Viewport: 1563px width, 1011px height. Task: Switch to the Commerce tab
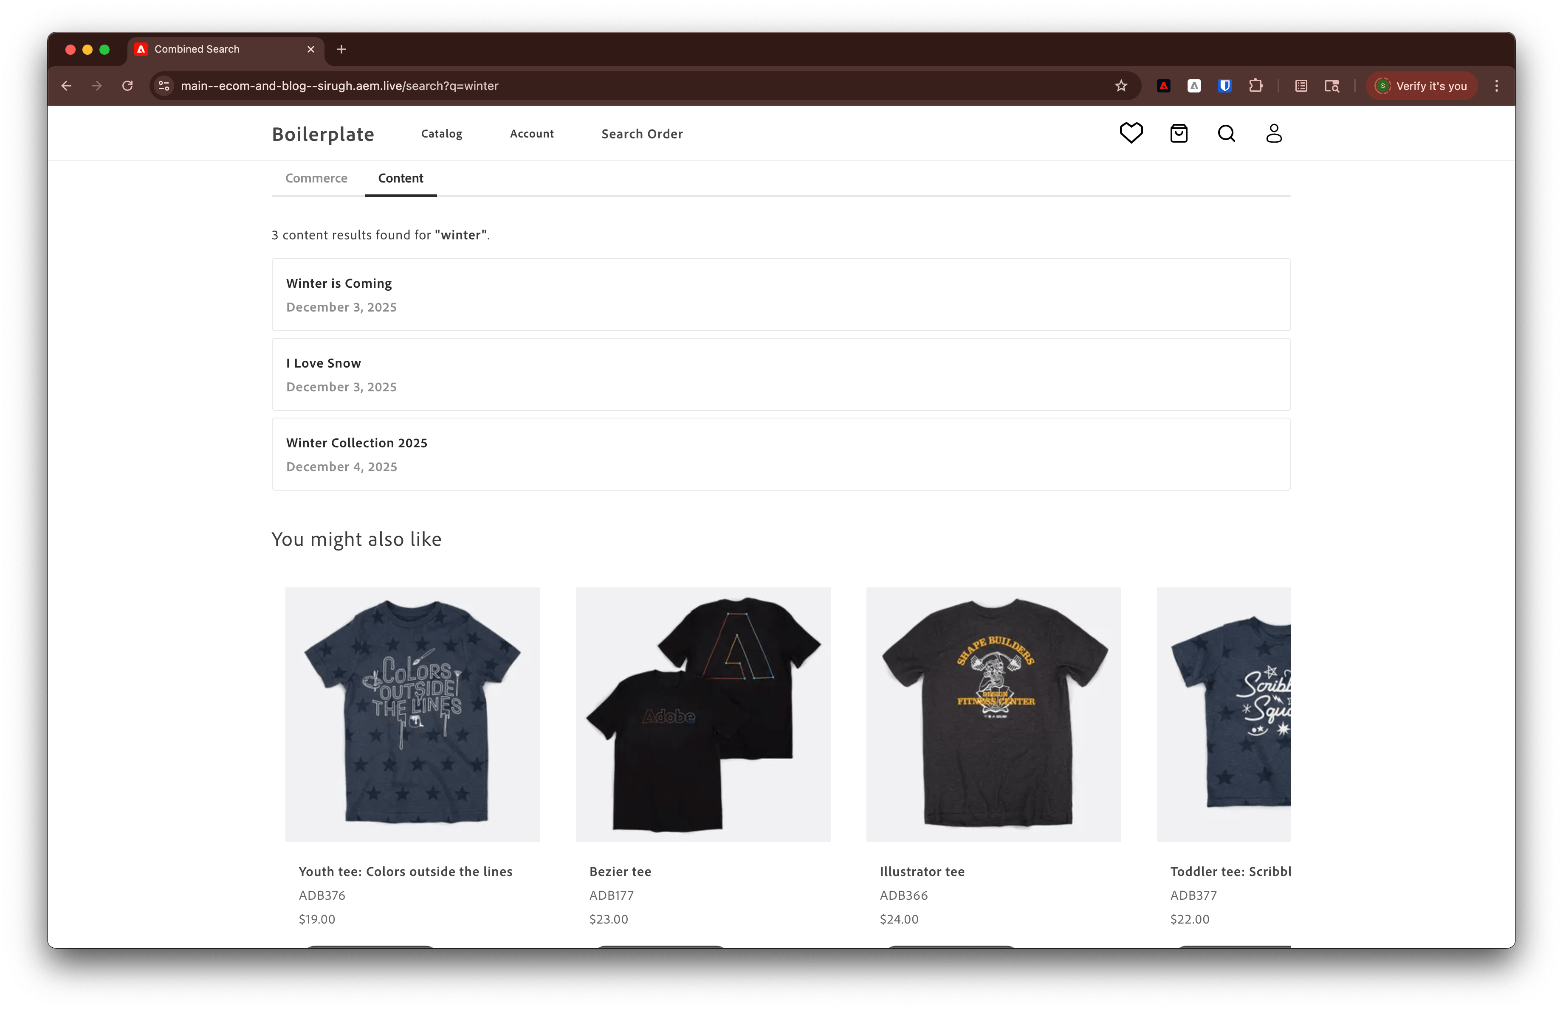316,178
